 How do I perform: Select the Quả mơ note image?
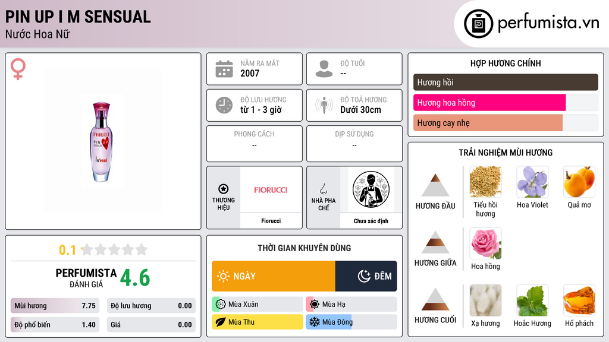tap(579, 182)
